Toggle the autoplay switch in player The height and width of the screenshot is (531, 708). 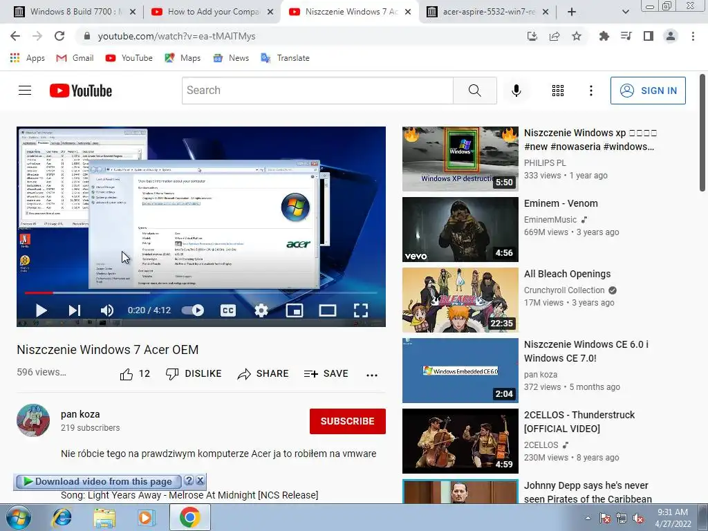193,310
